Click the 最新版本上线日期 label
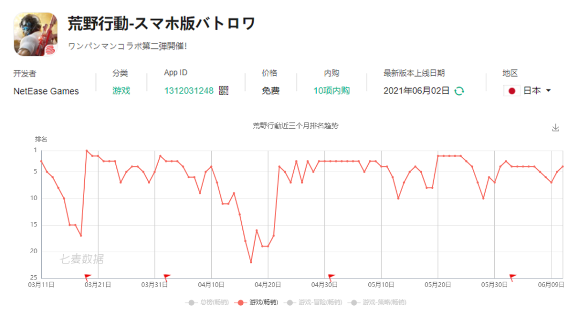 coord(414,73)
